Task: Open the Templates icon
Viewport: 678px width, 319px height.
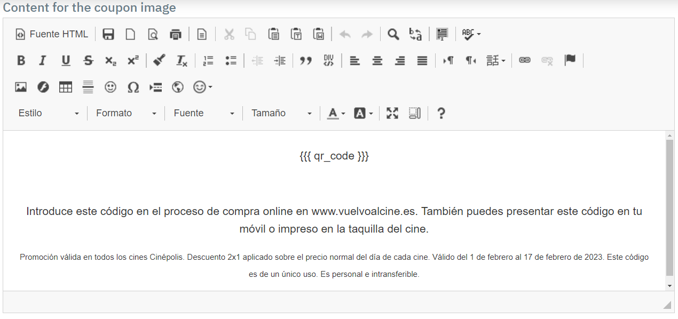Action: (202, 34)
